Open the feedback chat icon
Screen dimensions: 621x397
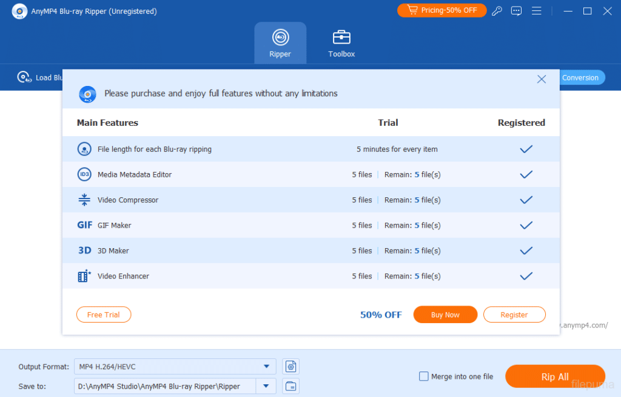pyautogui.click(x=516, y=11)
